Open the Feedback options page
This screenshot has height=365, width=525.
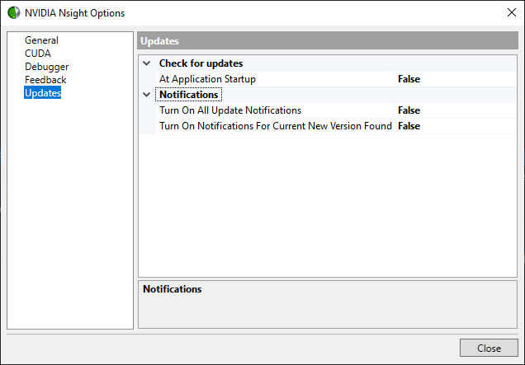pos(45,80)
